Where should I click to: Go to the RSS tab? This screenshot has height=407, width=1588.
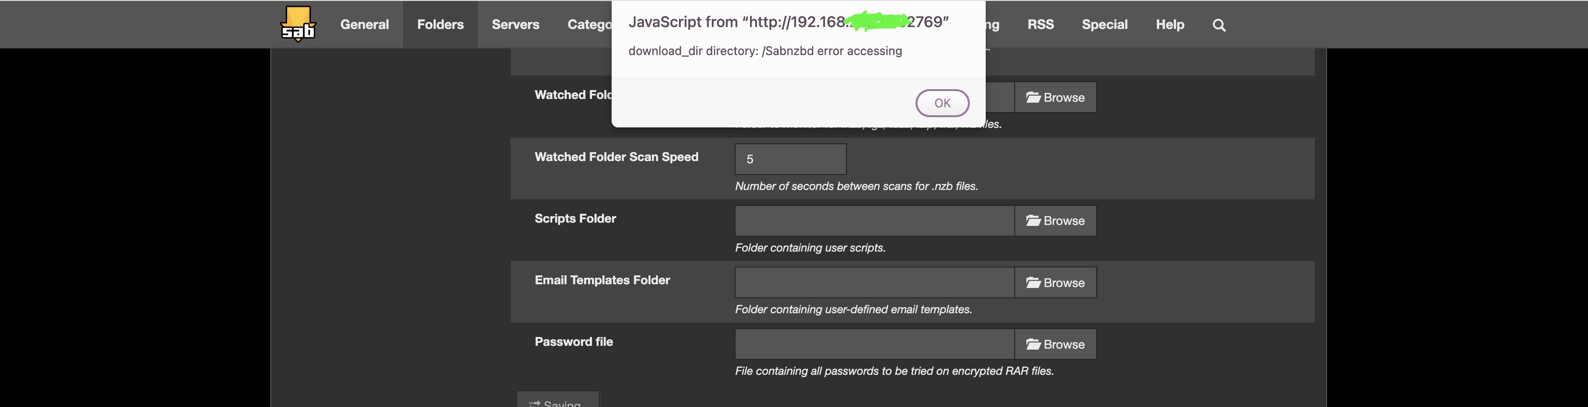(x=1040, y=25)
